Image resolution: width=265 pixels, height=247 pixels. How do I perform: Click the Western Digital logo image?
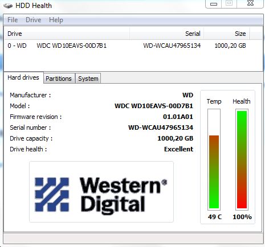tap(101, 192)
